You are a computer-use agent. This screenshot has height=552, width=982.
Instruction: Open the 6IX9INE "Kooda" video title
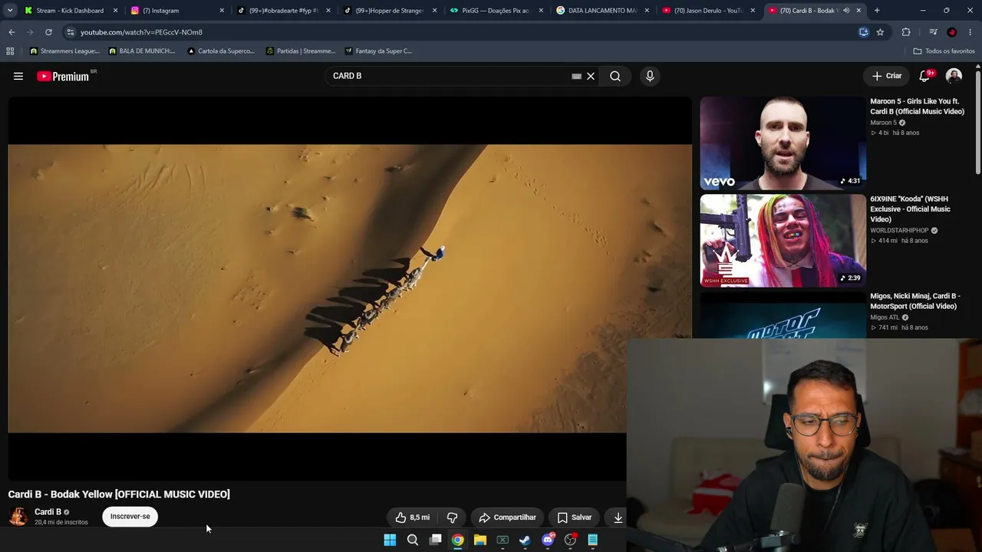click(x=911, y=209)
